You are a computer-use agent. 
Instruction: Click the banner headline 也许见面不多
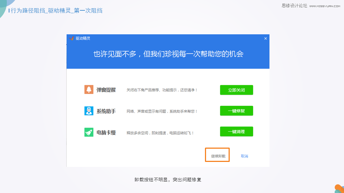(x=168, y=54)
